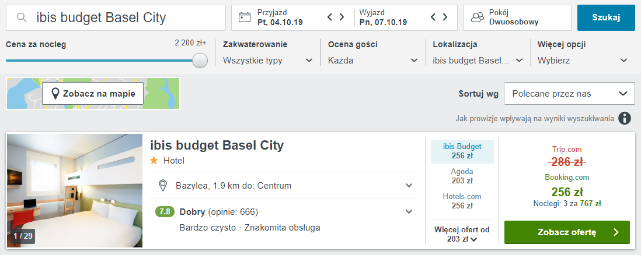The height and width of the screenshot is (255, 641).
Task: Open Więcej opcji dropdown
Action: click(583, 61)
